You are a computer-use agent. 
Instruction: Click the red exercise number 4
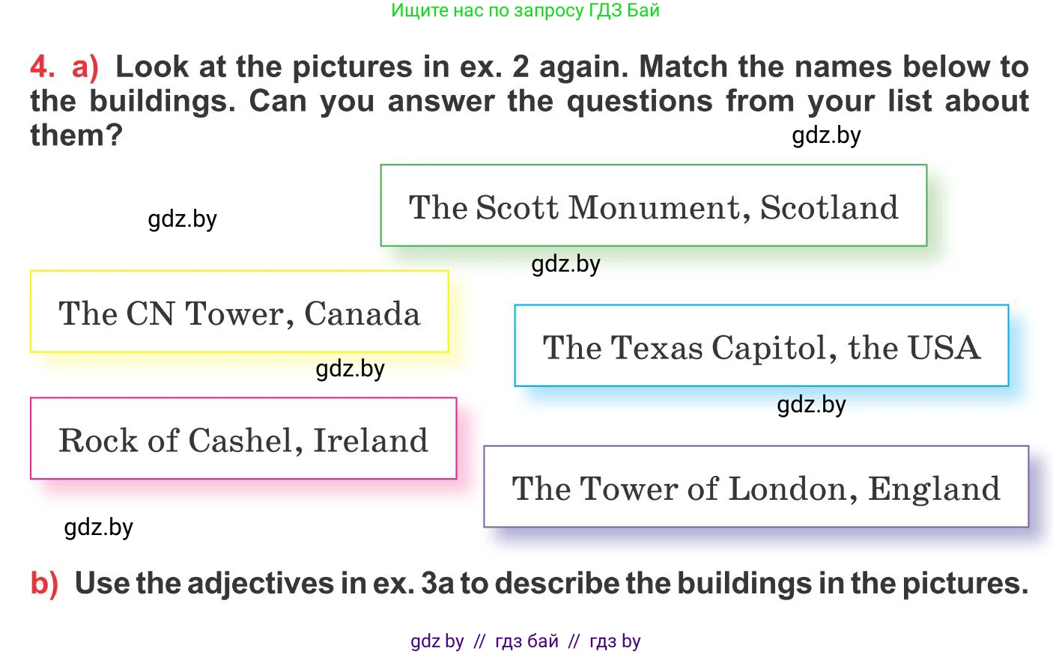click(42, 67)
